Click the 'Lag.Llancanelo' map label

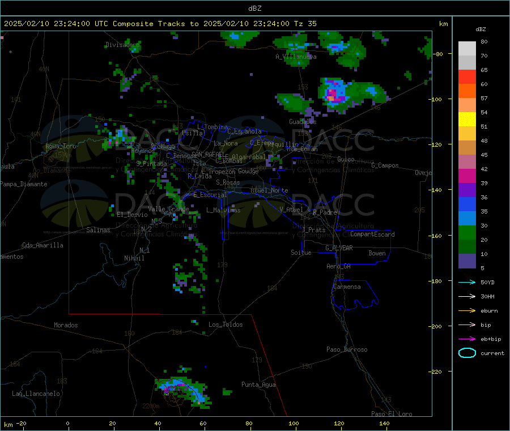36,394
